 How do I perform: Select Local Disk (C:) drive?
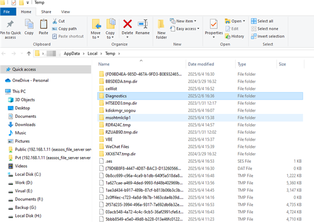coord(24,174)
